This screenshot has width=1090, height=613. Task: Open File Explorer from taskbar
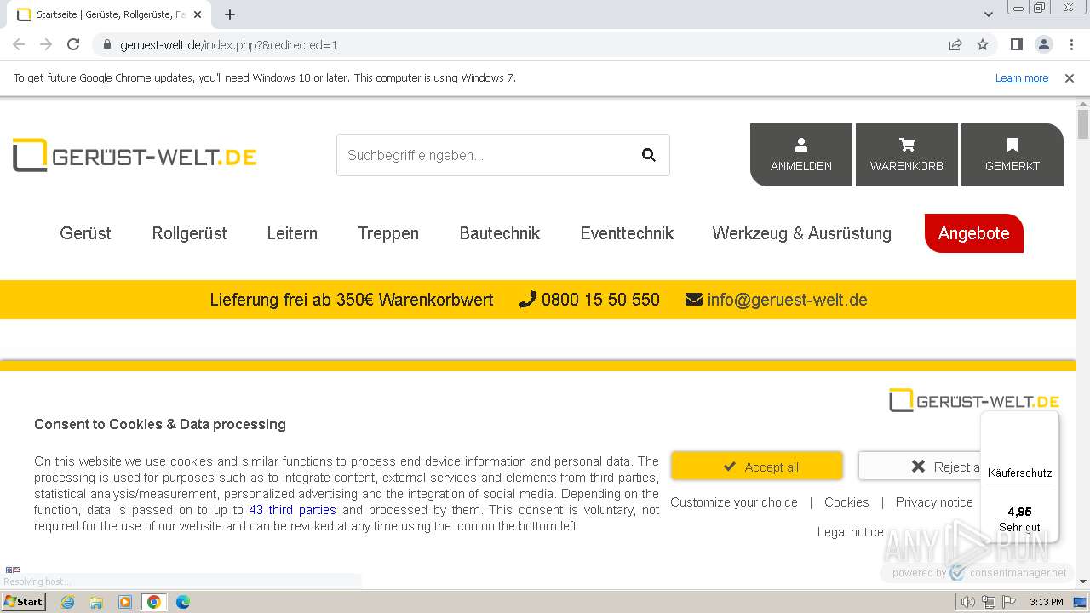click(96, 602)
